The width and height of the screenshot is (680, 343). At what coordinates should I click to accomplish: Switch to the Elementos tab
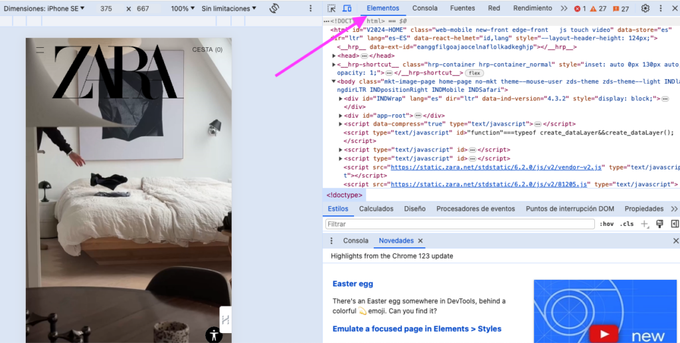[x=383, y=8]
